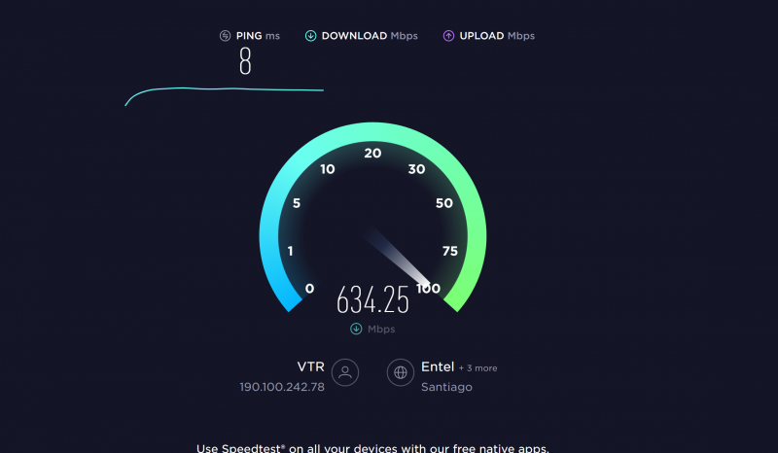778x453 pixels.
Task: Click the ping icon next to PING ms
Action: pyautogui.click(x=226, y=36)
